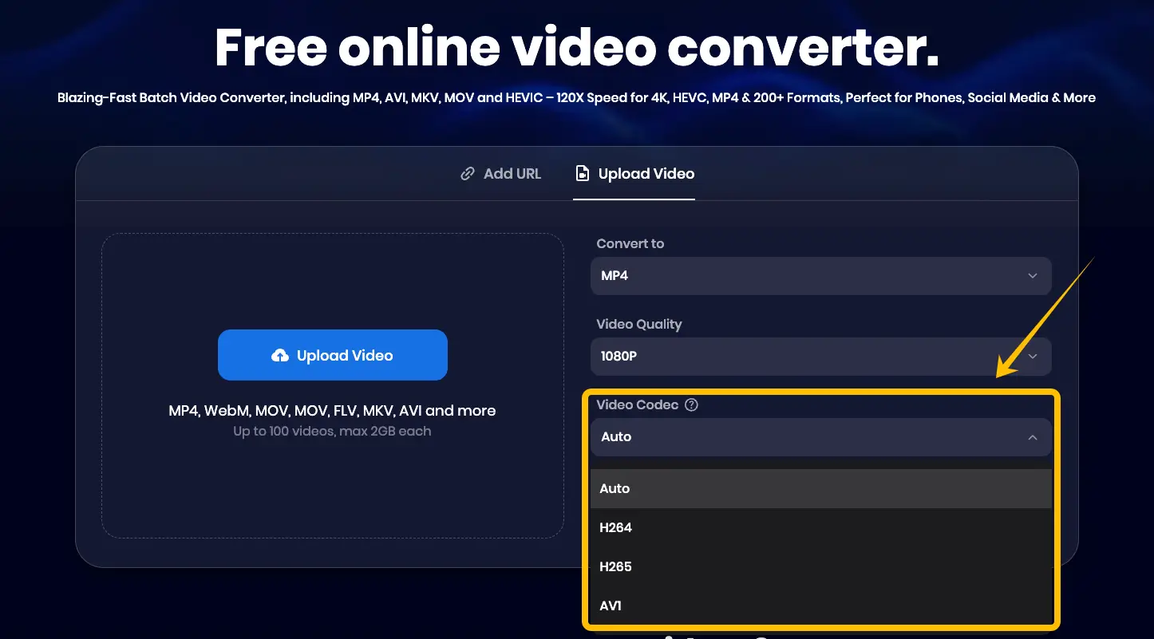1154x639 pixels.
Task: Click the blue Upload Video button
Action: pyautogui.click(x=332, y=355)
